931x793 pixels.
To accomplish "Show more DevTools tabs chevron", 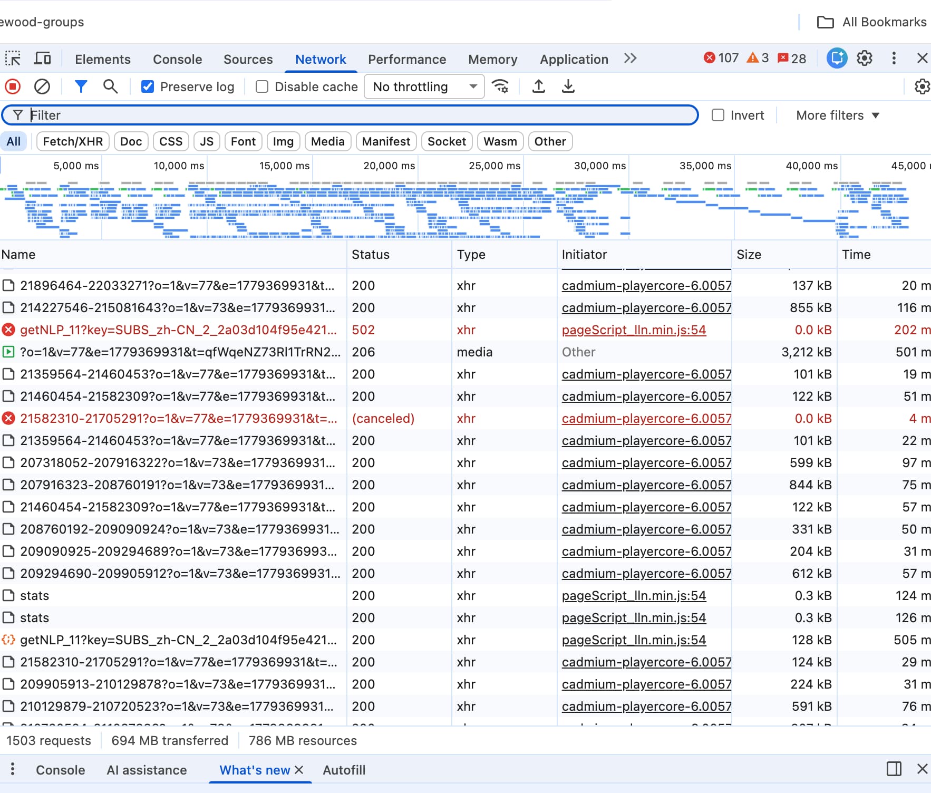I will [631, 59].
